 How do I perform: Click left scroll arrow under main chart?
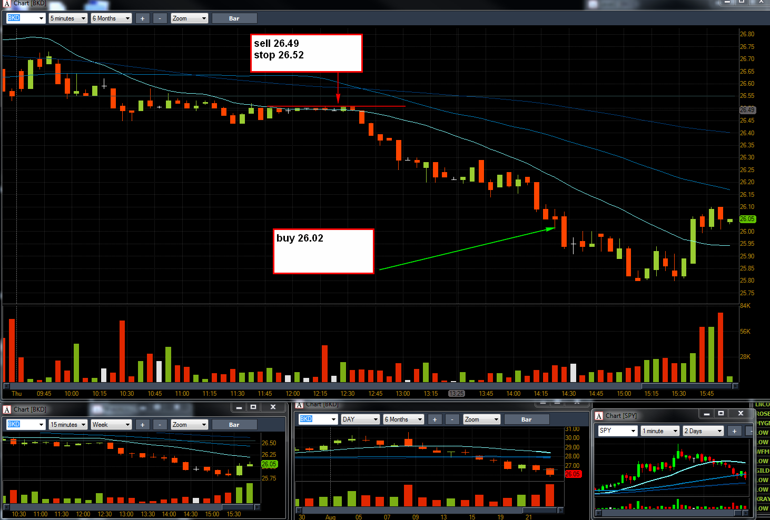pos(6,386)
